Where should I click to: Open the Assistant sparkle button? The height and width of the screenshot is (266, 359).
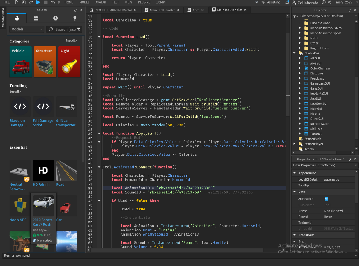271,2
